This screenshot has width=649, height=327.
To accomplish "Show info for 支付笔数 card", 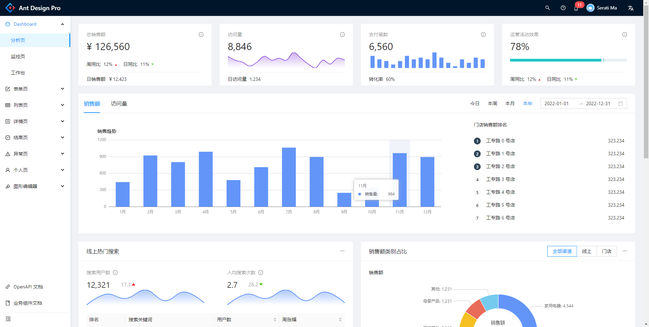I will click(x=483, y=34).
